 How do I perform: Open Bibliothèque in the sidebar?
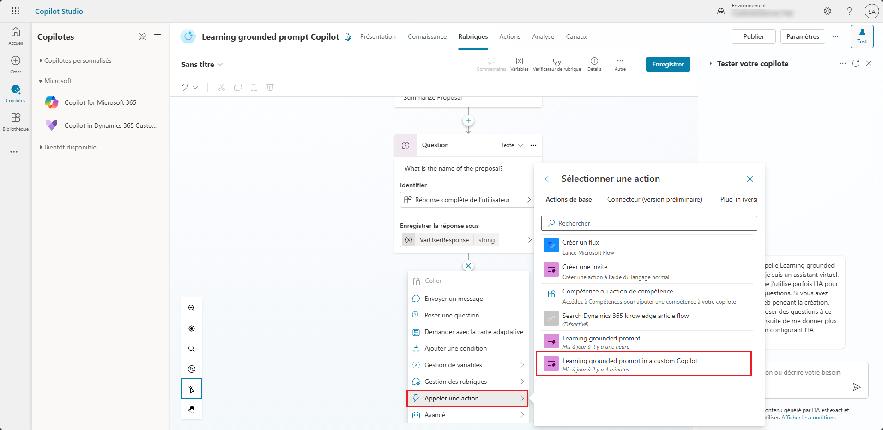16,122
